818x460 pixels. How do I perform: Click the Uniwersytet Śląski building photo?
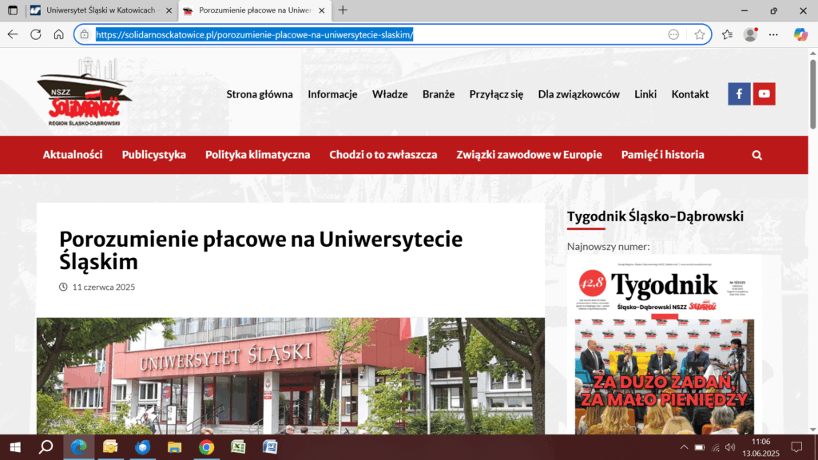coord(291,376)
